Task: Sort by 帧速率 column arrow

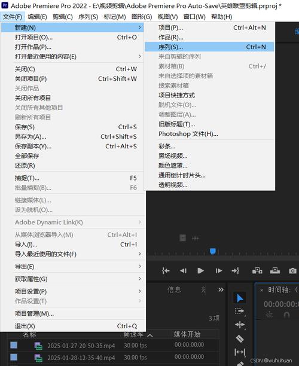Action: [150, 335]
